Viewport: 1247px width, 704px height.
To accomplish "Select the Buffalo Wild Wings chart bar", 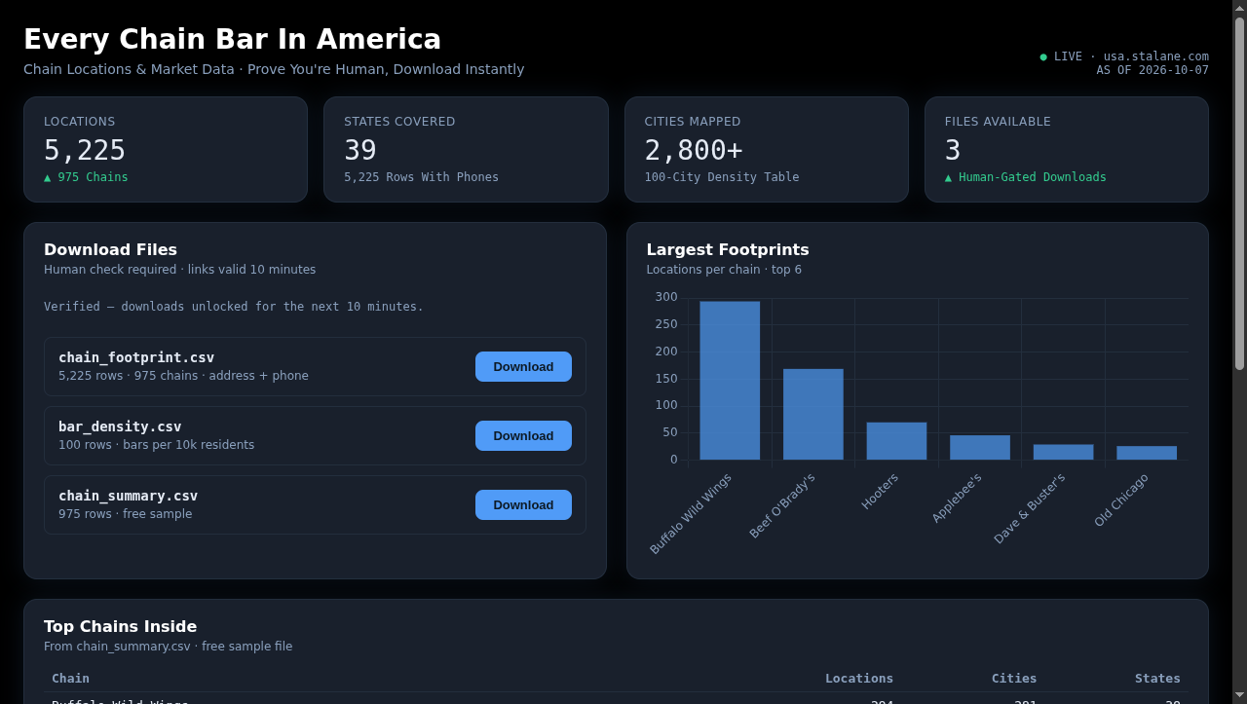I will tap(730, 381).
